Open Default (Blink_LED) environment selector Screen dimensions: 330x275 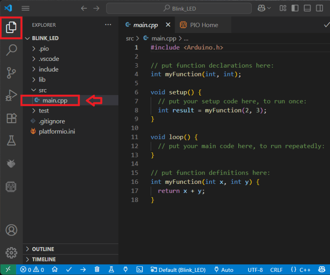coord(178,269)
